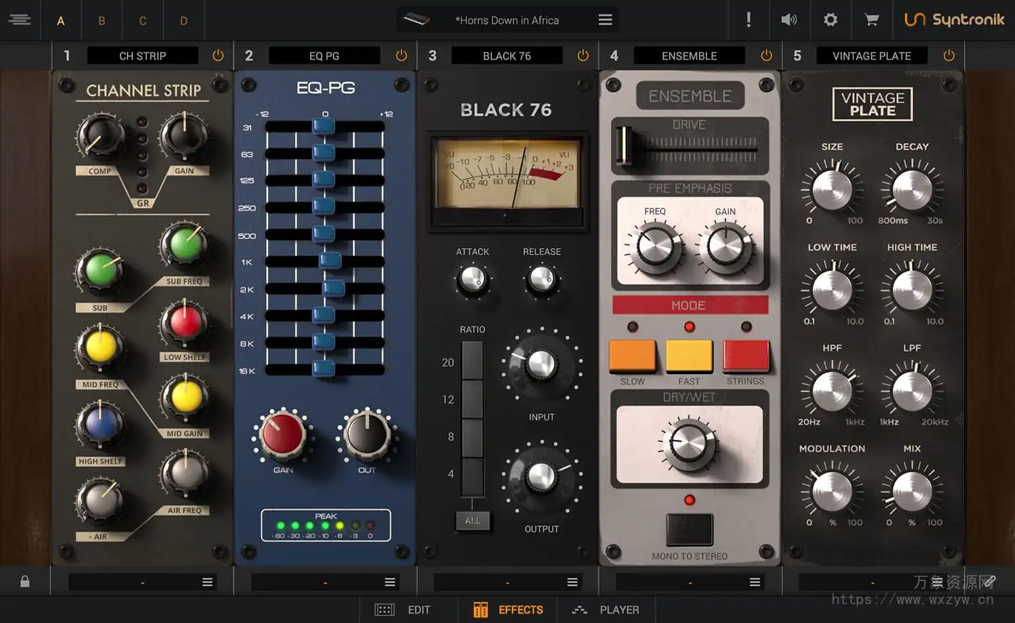
Task: Switch to the PLAYER tab
Action: point(606,609)
